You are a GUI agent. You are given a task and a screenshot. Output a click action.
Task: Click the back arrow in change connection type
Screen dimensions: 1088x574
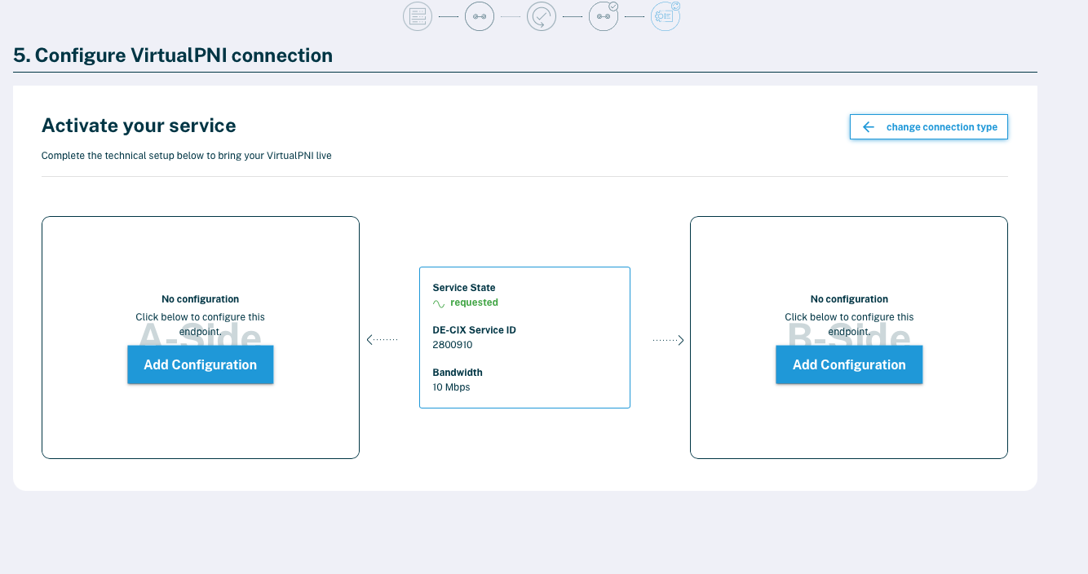point(869,127)
